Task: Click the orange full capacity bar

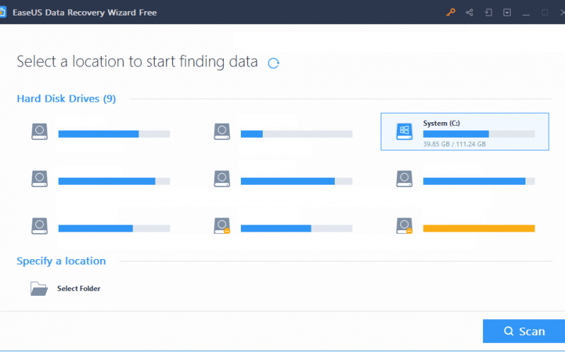Action: (479, 228)
